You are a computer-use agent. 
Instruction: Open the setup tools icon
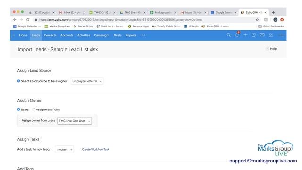tap(271, 35)
